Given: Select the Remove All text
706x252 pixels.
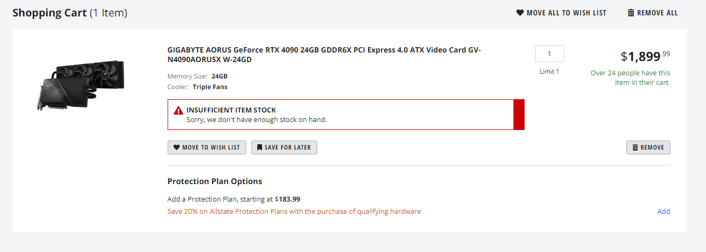Looking at the screenshot, I should click(x=657, y=13).
